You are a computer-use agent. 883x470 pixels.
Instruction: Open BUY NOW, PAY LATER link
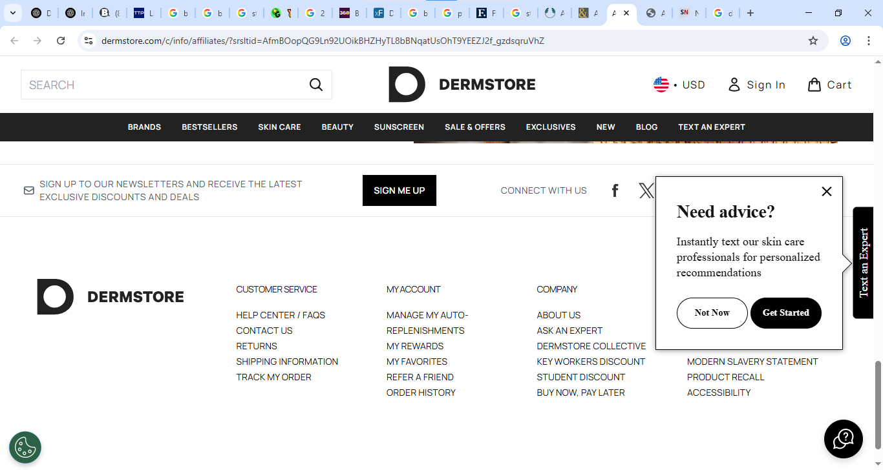coord(580,393)
